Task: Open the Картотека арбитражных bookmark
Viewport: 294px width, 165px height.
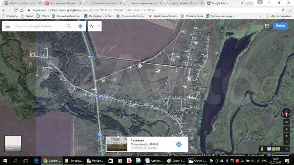Action: [x=163, y=16]
